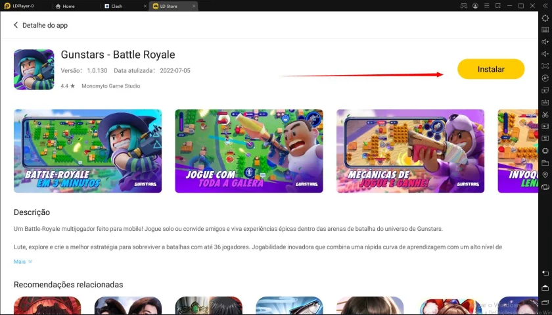Click Recomendações relacionadas heading
The width and height of the screenshot is (552, 315).
68,285
